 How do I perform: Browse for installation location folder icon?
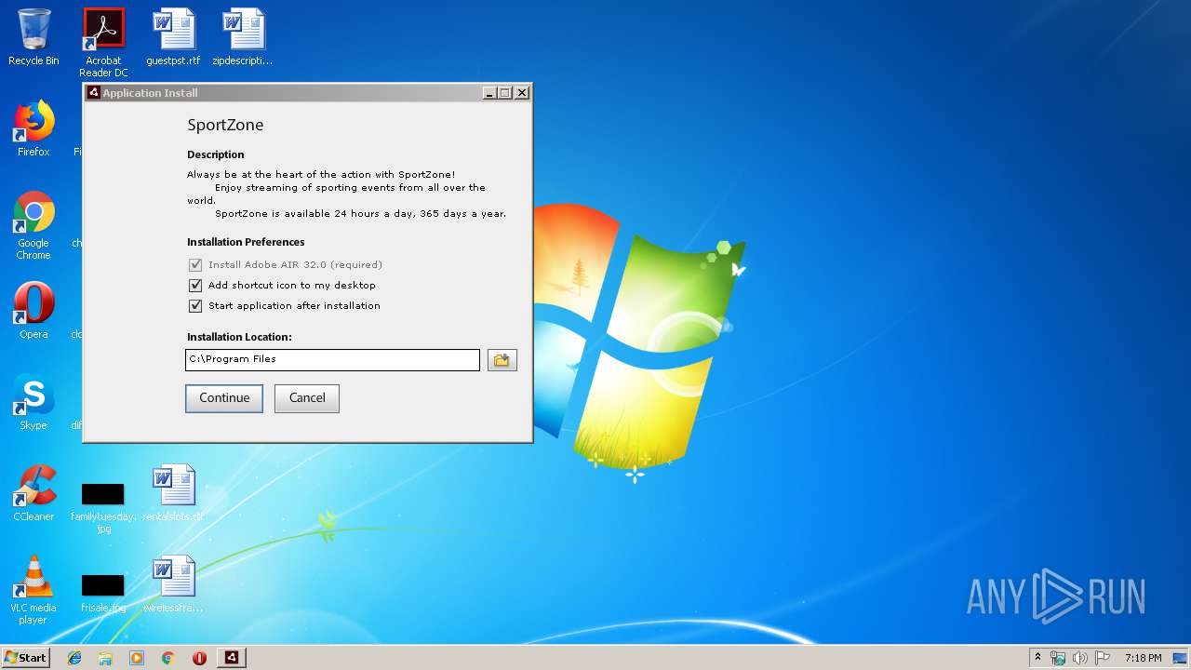click(502, 360)
